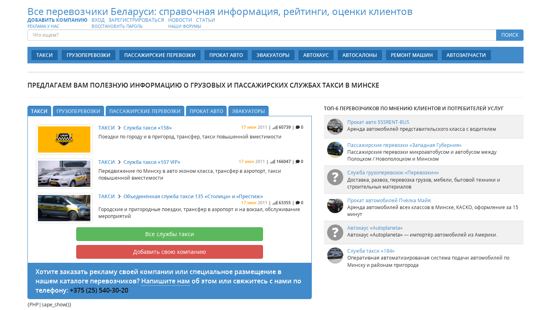The width and height of the screenshot is (551, 310).
Task: Open the yellow taxi 158 logo thumbnail
Action: [x=64, y=139]
